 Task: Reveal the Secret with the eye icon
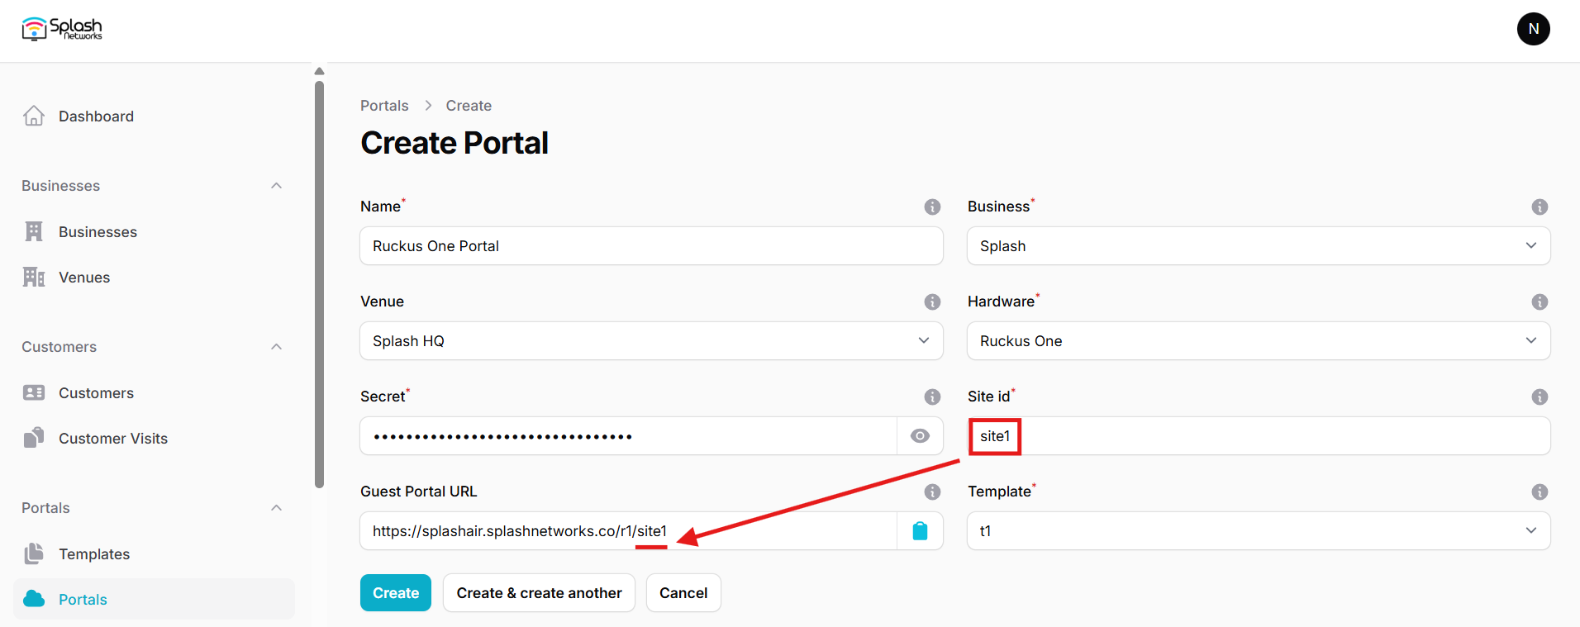(x=920, y=435)
